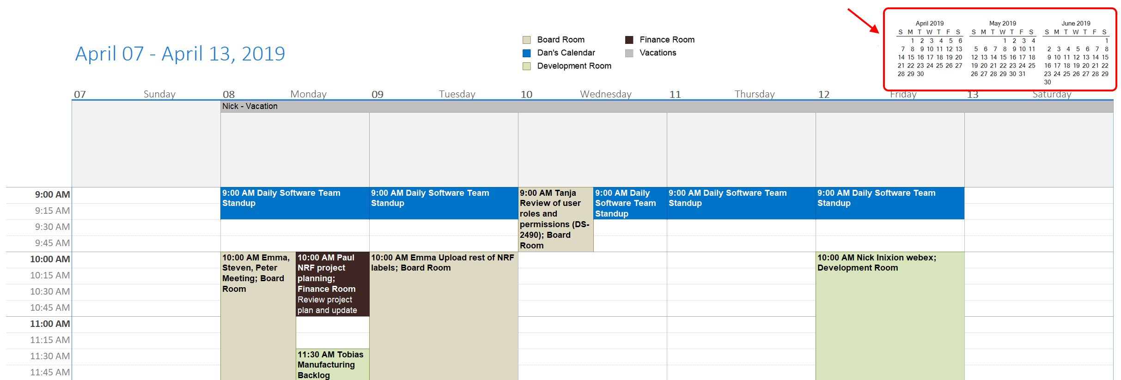Viewport: 1121px width, 380px height.
Task: Select Paul's NRF project planning event
Action: coord(333,284)
